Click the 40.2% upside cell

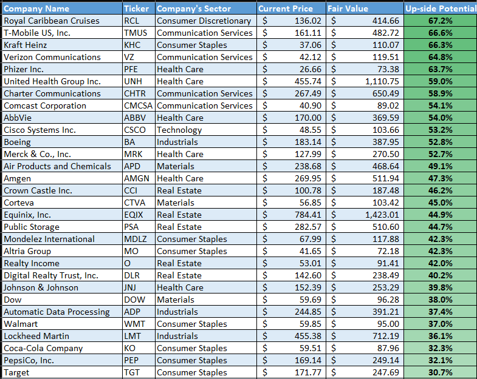click(x=440, y=275)
